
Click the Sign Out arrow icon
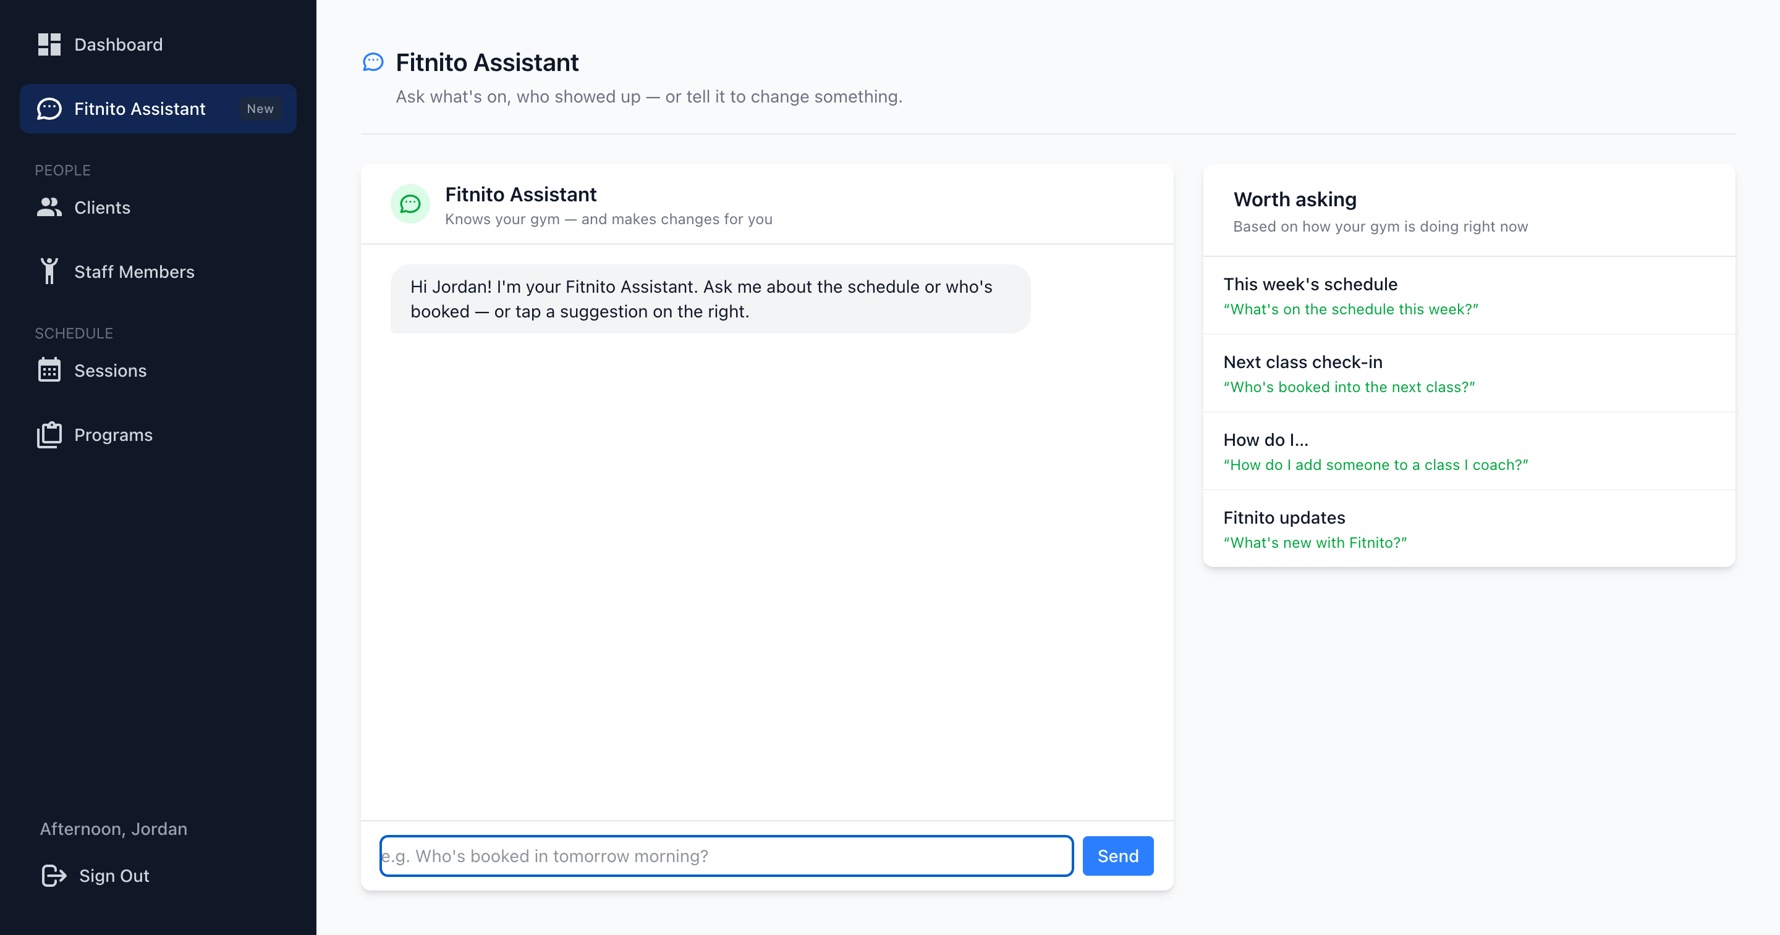(54, 876)
